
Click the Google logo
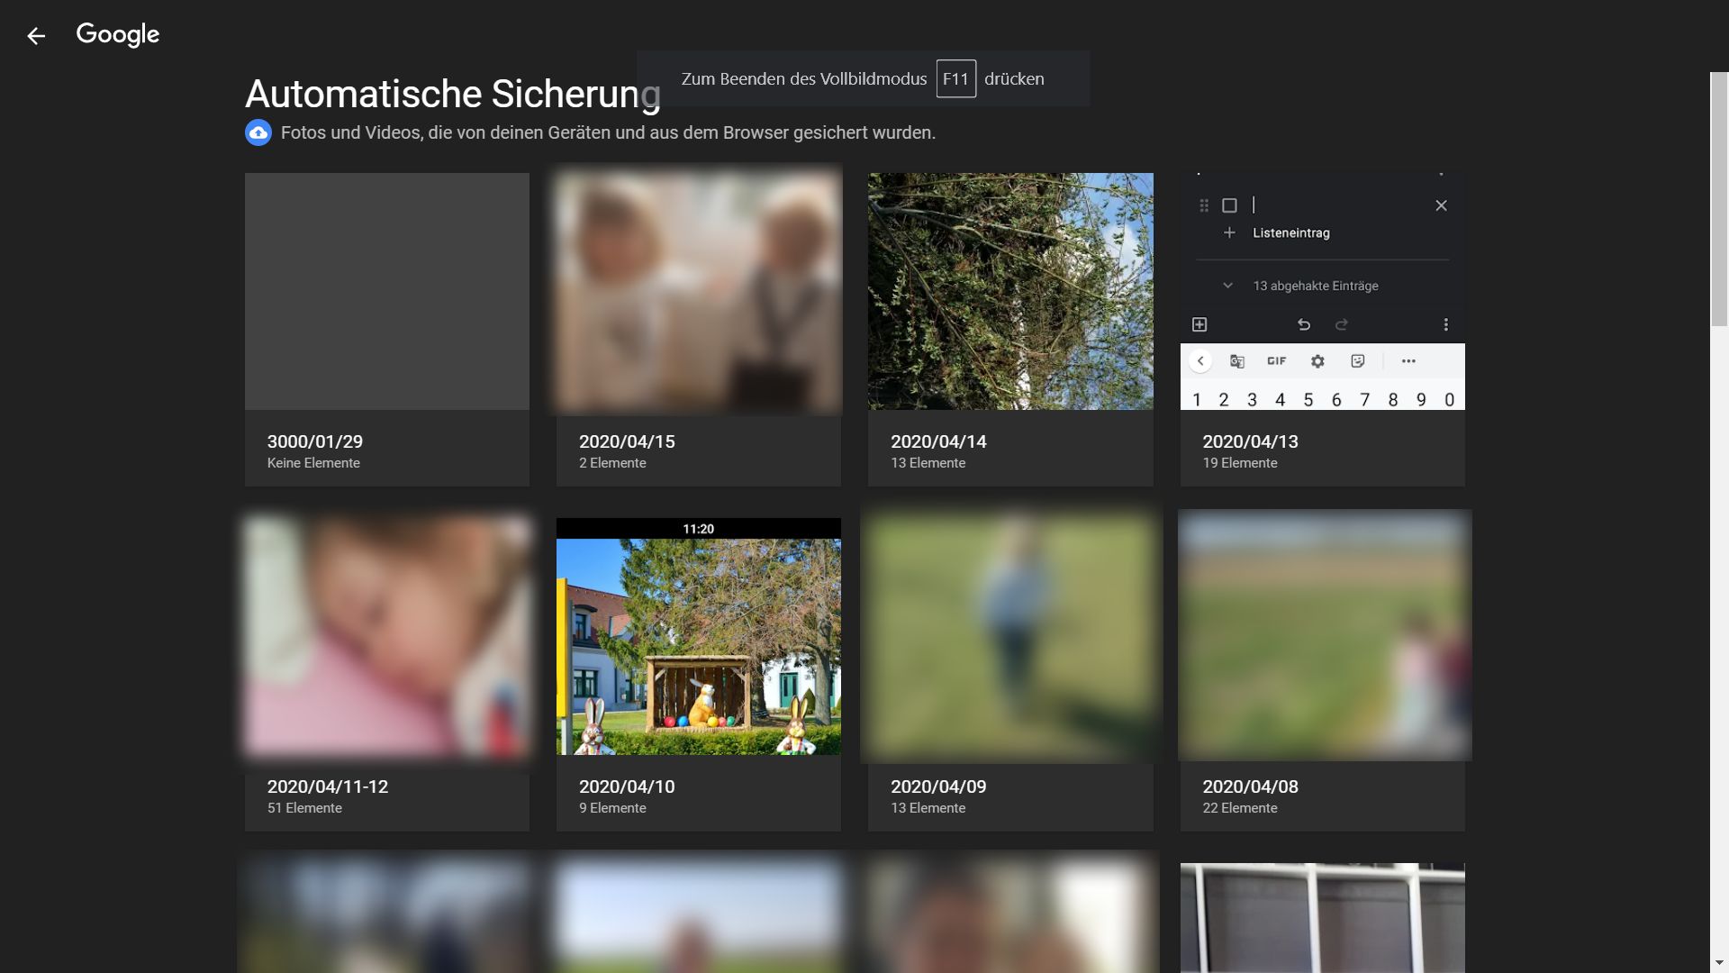(118, 34)
